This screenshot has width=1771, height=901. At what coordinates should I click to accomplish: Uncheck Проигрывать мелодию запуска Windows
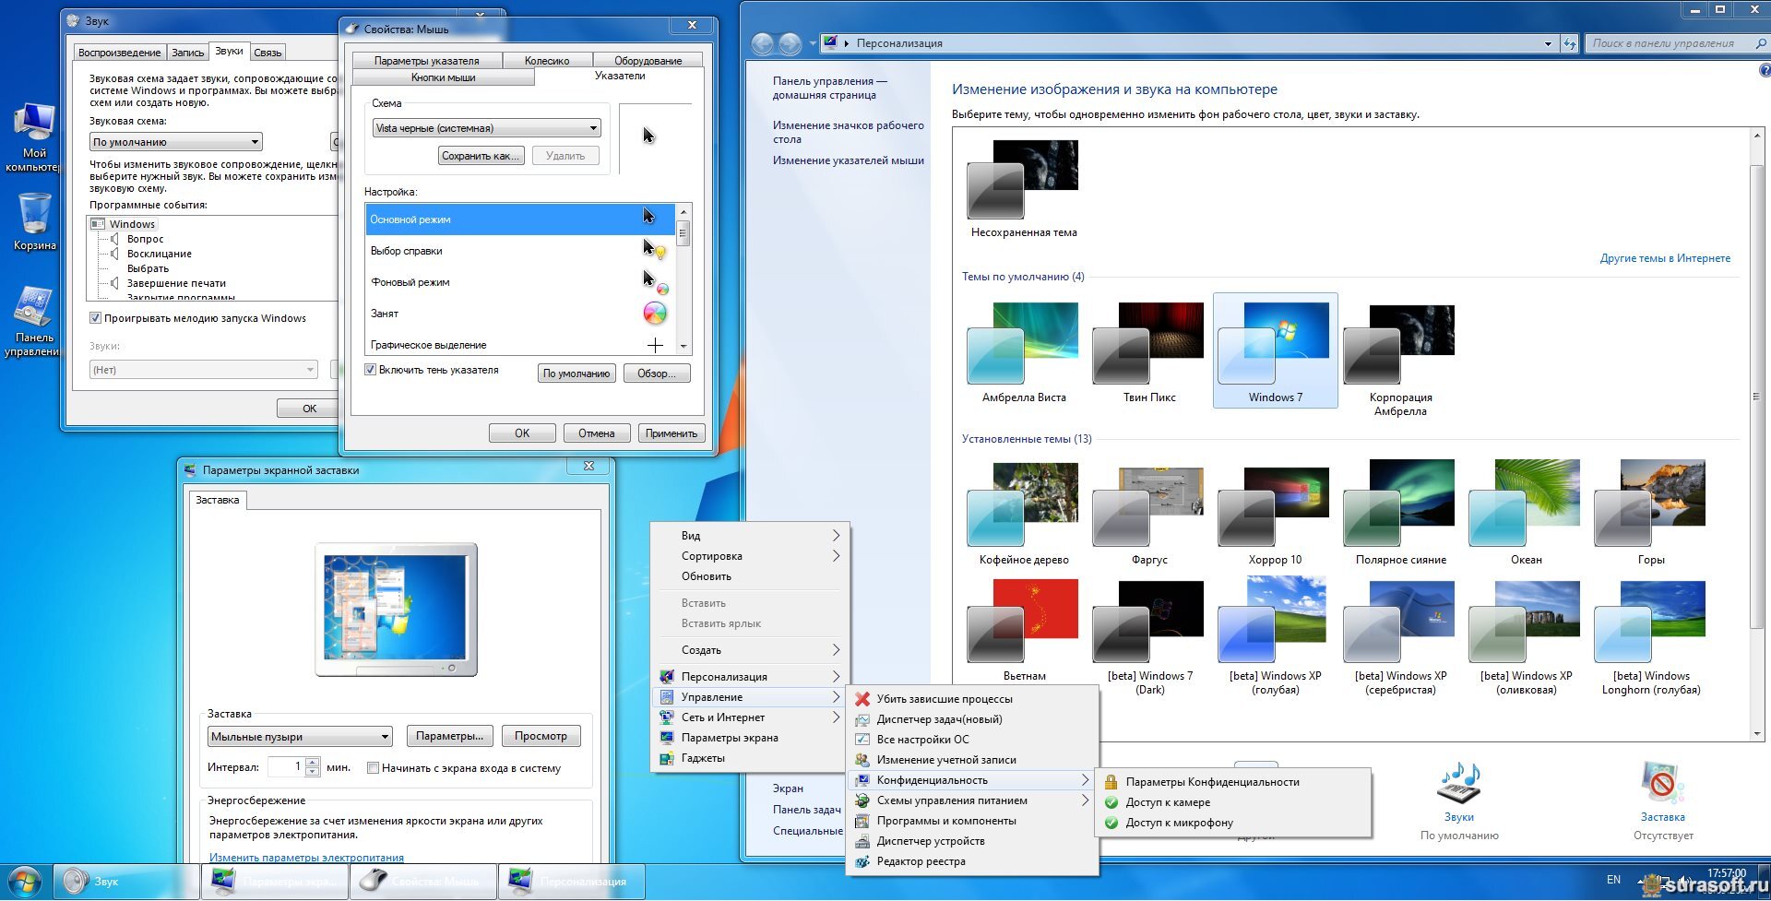click(x=95, y=318)
